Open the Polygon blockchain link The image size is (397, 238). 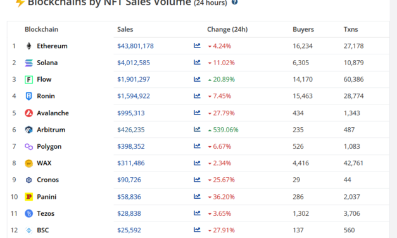(x=49, y=146)
